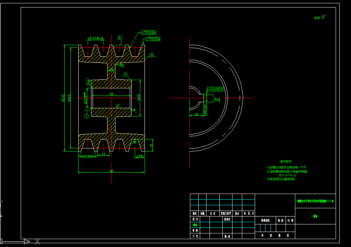The image size is (351, 247).
Task: Click the UCS X axis icon
Action: click(x=37, y=242)
